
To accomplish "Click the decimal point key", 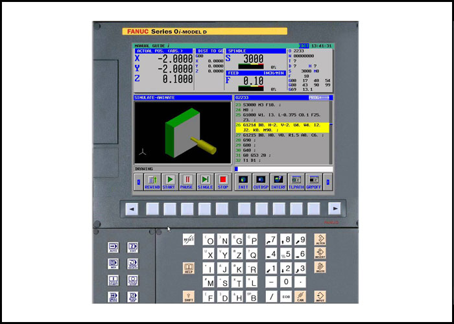I will click(x=300, y=282).
